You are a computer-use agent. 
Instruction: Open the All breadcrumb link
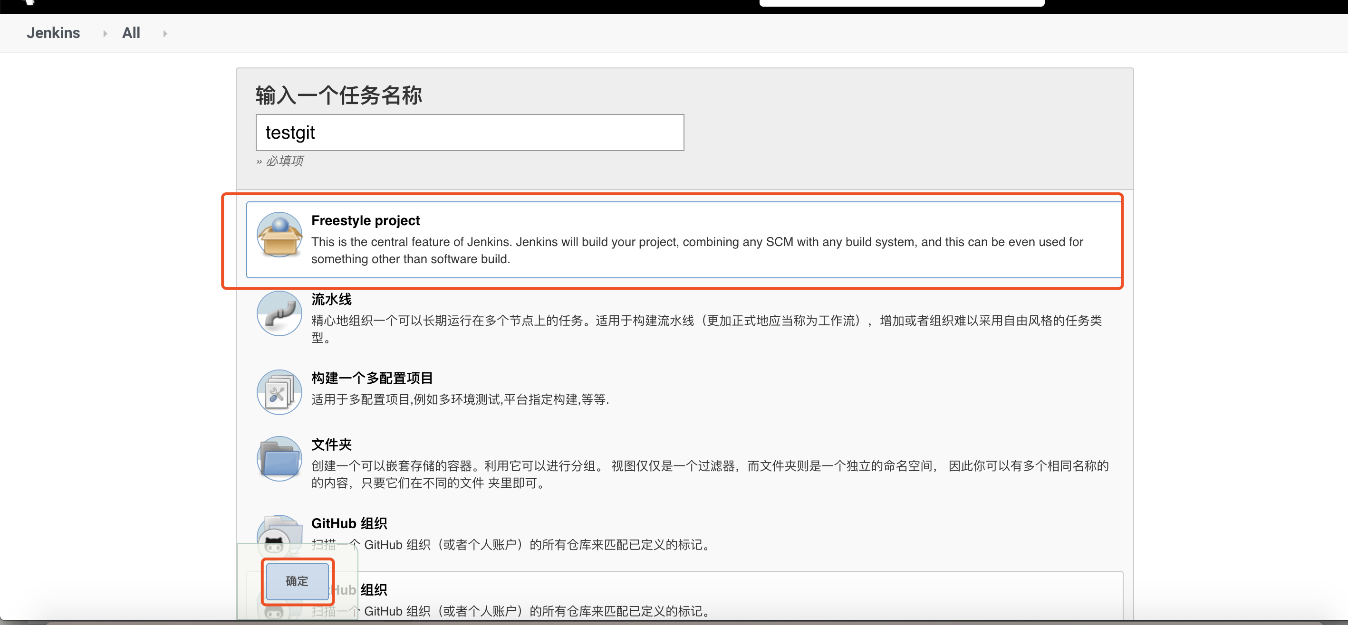[131, 33]
